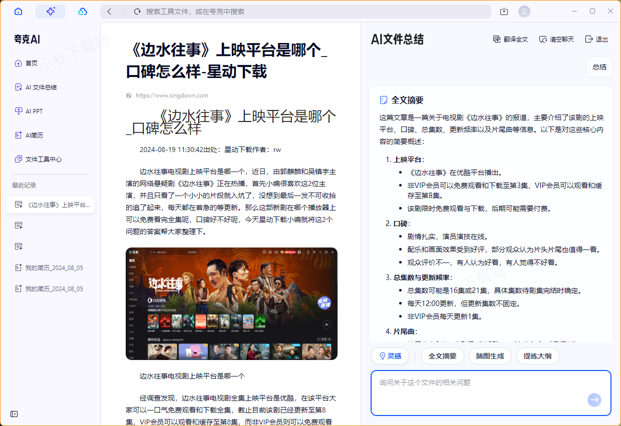Click the bullet 剧情扎实，演员演技在线
The image size is (621, 426).
[x=448, y=236]
